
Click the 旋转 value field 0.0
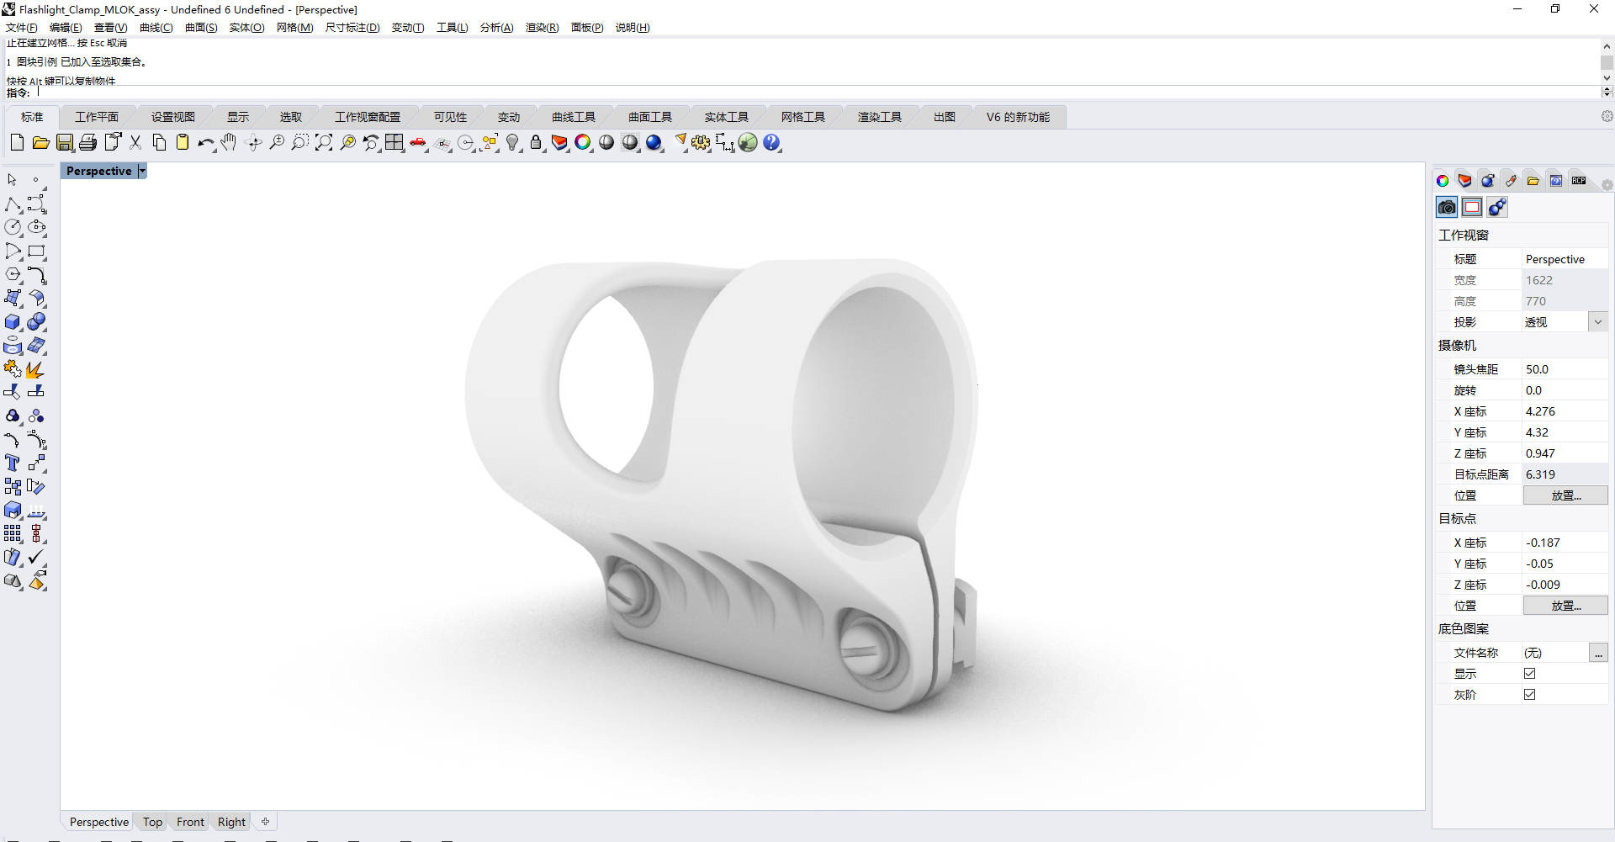click(x=1565, y=390)
